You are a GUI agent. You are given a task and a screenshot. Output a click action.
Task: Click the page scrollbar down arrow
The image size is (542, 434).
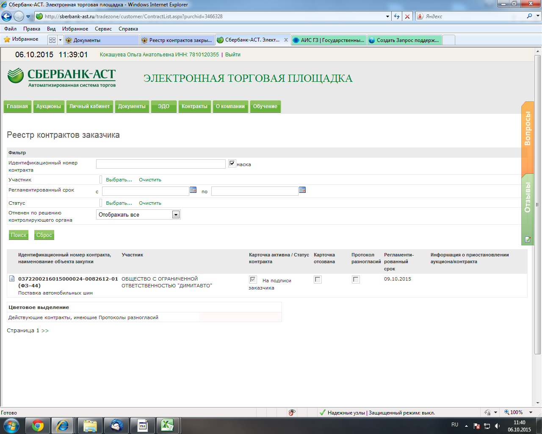click(538, 403)
